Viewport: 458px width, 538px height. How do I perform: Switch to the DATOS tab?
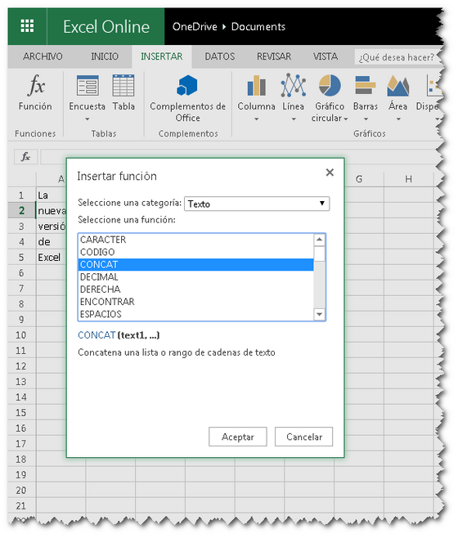(x=220, y=56)
